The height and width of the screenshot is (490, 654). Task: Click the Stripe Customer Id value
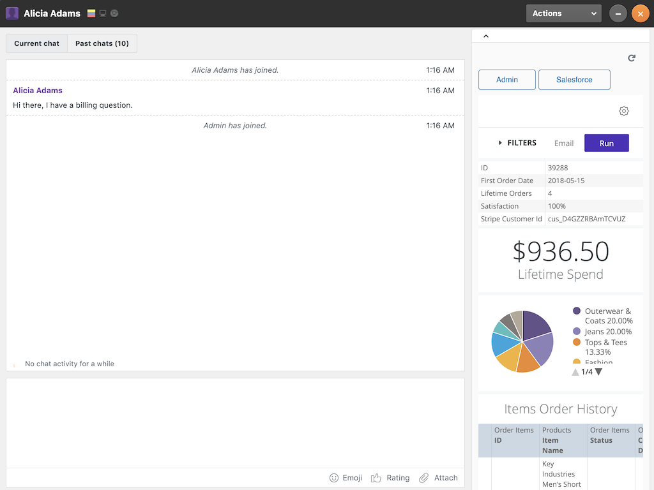tap(586, 219)
